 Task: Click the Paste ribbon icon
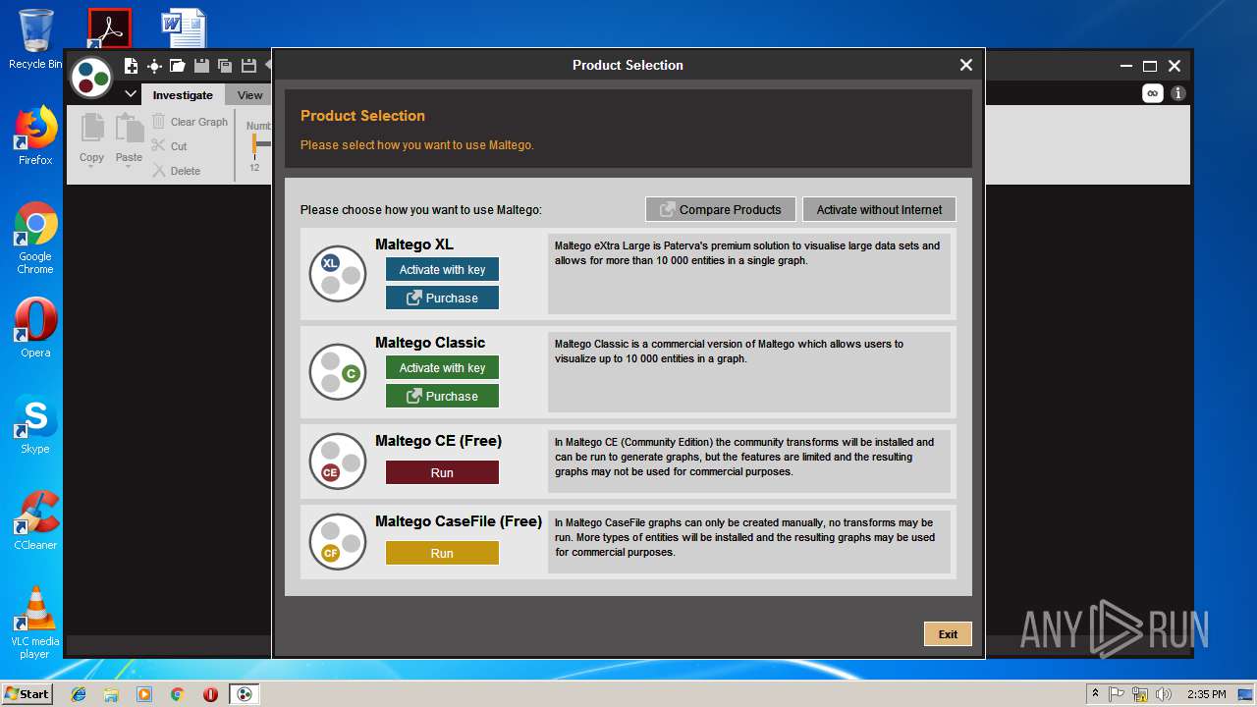[x=129, y=130]
